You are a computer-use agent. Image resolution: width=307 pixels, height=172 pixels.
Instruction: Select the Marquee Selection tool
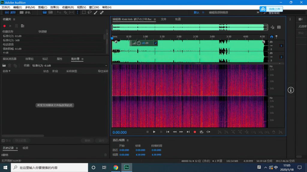click(84, 12)
